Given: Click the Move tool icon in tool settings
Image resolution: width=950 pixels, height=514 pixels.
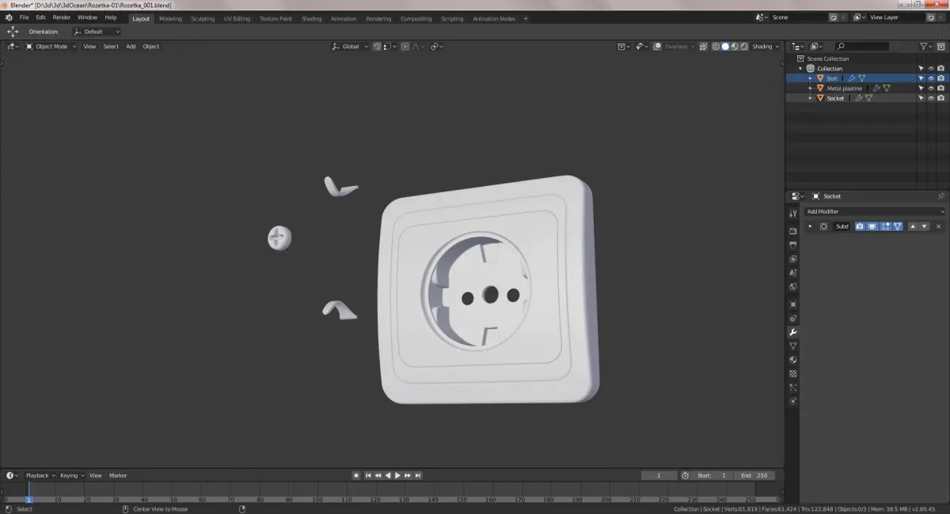Looking at the screenshot, I should pos(13,32).
